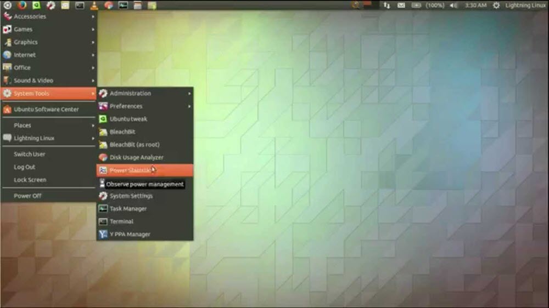The image size is (549, 308).
Task: Open the network connections indicator
Action: click(386, 5)
